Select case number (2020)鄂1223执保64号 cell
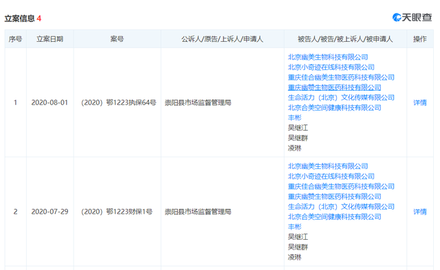The width and height of the screenshot is (440, 270). (x=118, y=102)
